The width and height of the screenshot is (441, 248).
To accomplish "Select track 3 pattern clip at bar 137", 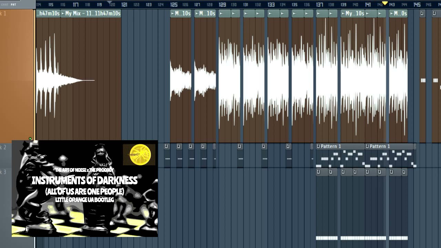I will point(322,172).
